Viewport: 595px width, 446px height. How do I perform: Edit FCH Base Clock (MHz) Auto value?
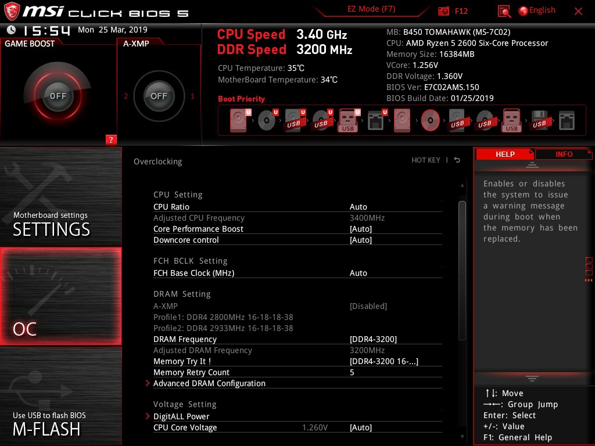pyautogui.click(x=358, y=273)
